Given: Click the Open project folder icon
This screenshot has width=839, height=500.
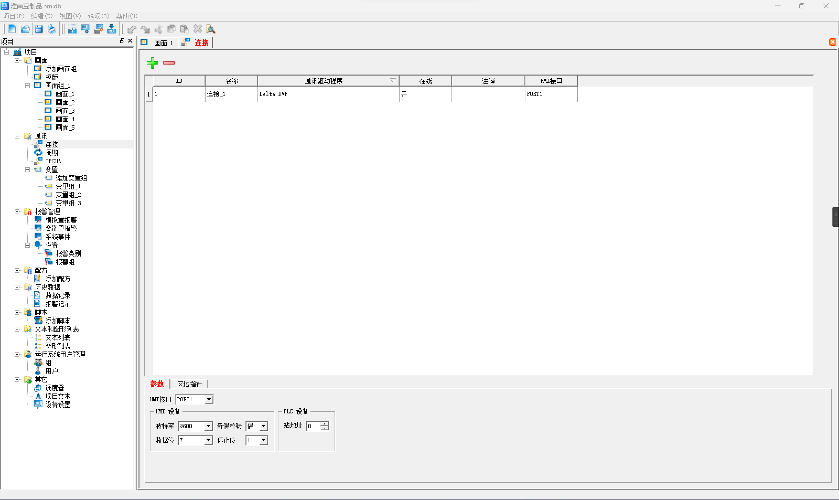Looking at the screenshot, I should (25, 29).
